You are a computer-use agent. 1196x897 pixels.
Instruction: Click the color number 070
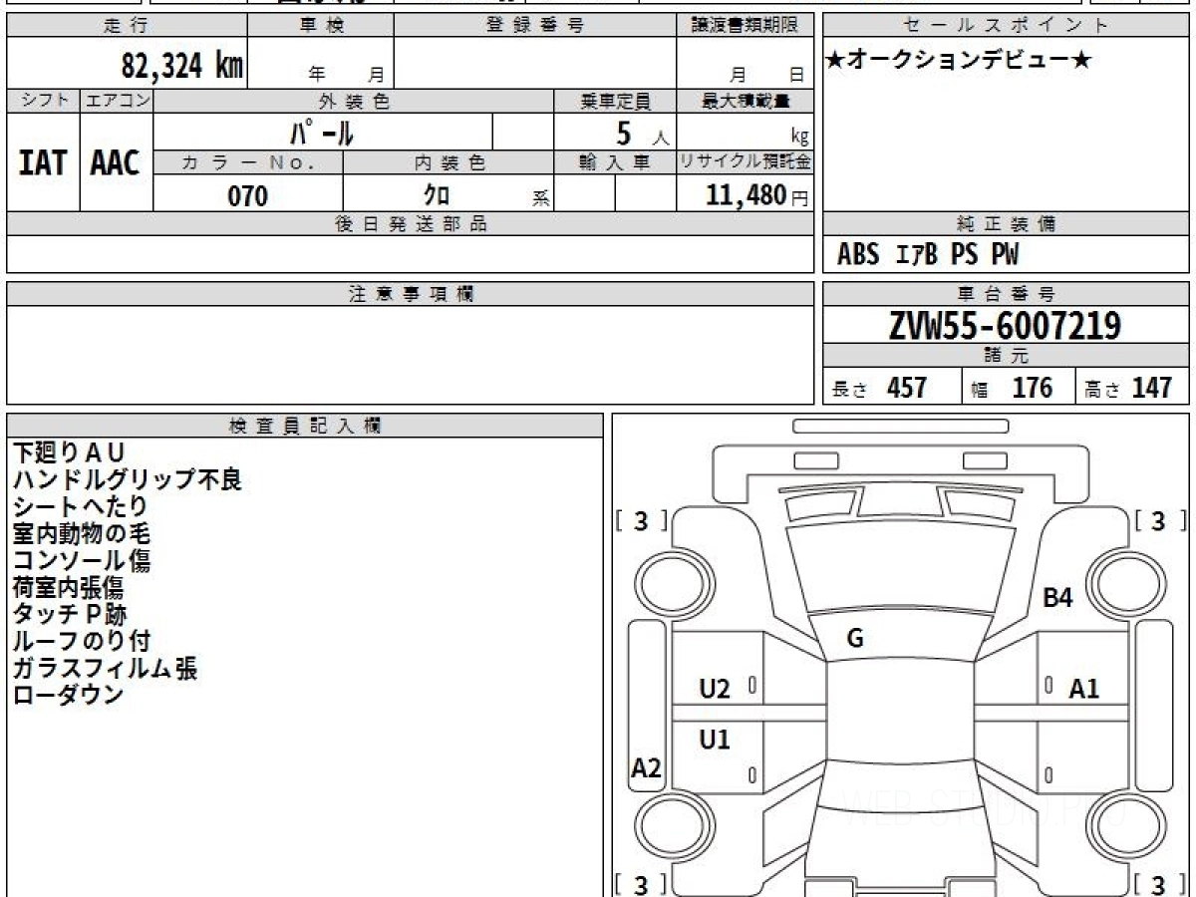(x=248, y=195)
